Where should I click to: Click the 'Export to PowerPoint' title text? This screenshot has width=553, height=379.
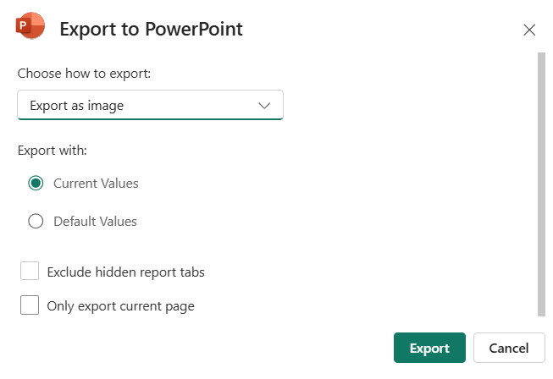pos(151,30)
